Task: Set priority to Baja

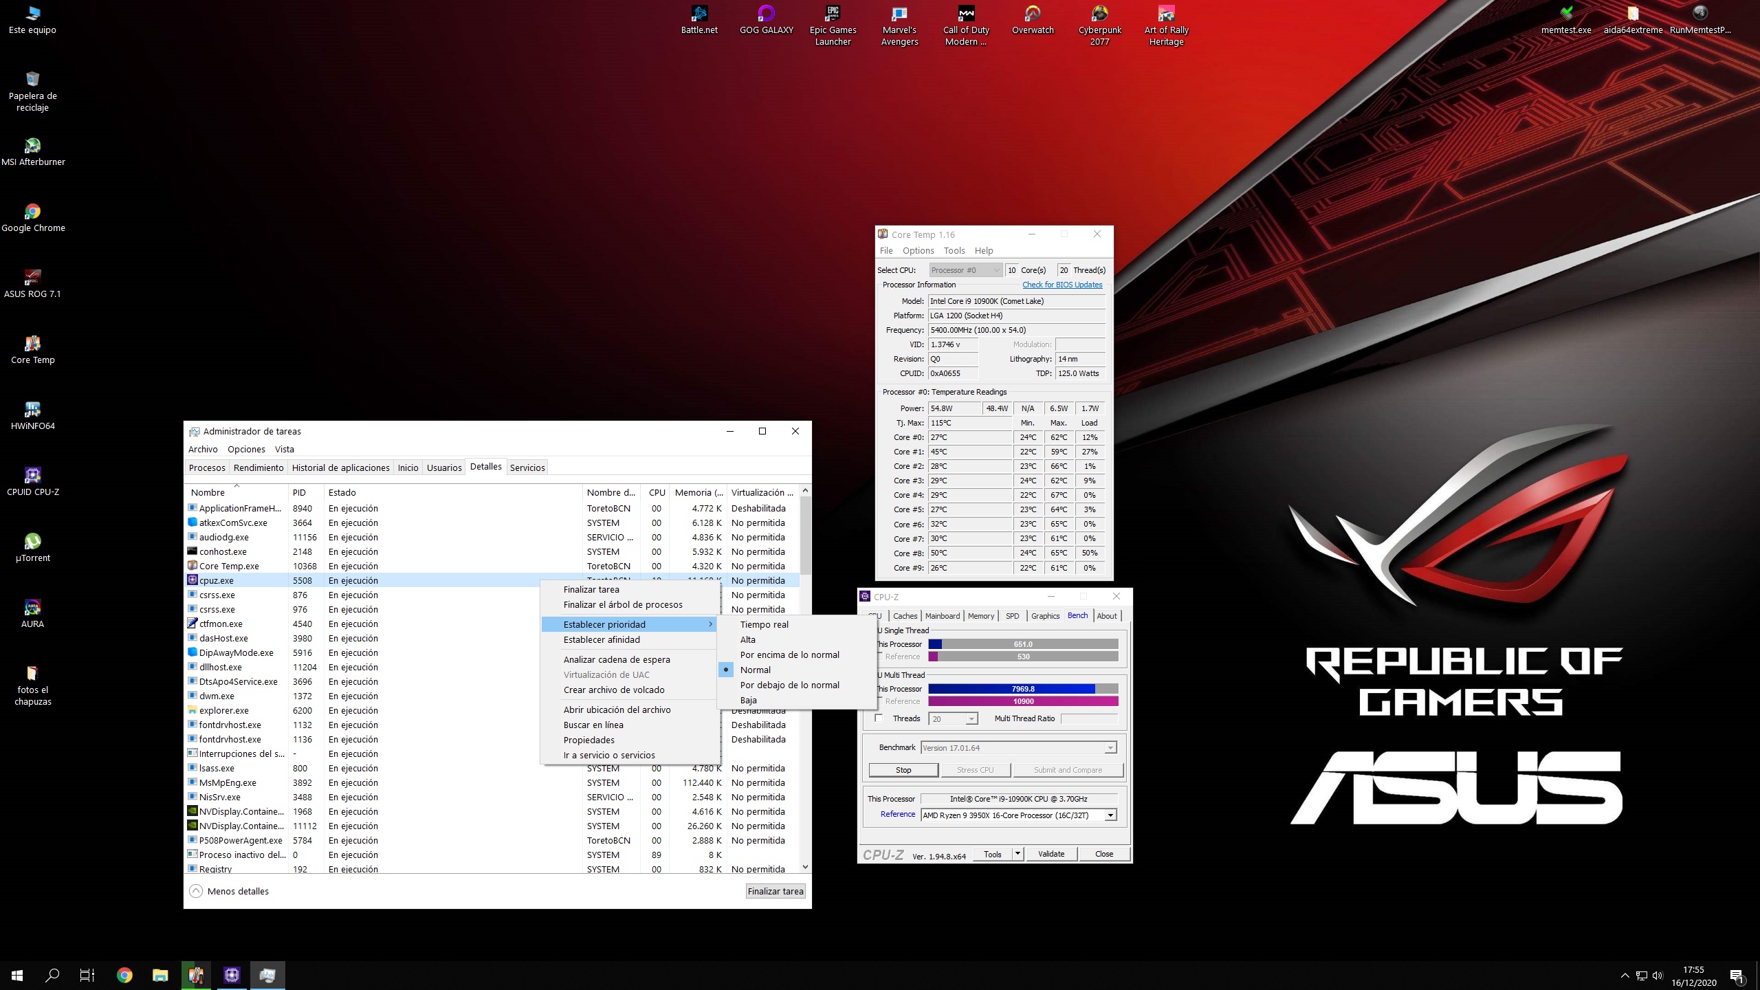Action: coord(796,700)
